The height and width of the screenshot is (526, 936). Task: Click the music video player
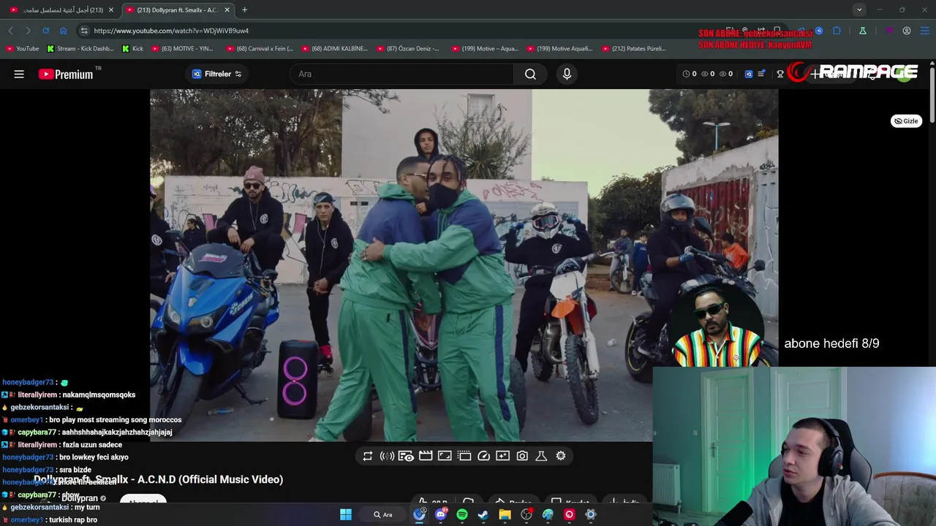(x=464, y=265)
